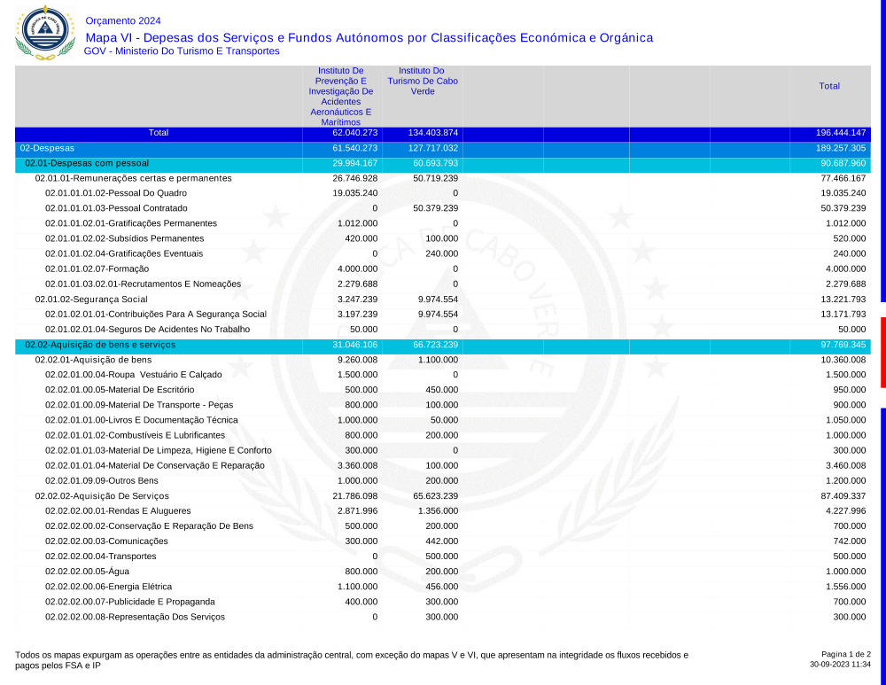
Task: Select the 'Combustíveis E Lubrificantes' line item
Action: coord(135,435)
